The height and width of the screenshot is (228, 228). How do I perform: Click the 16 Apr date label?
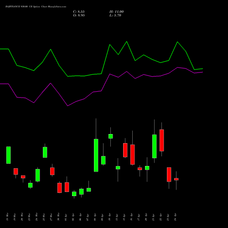[131, 217]
